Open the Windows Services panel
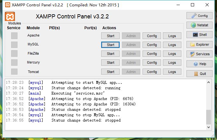Screen dimensions: 217x140 tap(199, 54)
